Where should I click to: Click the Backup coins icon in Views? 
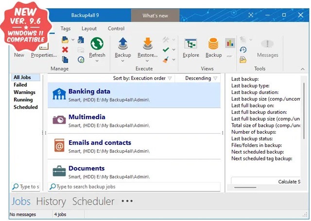pos(213,44)
